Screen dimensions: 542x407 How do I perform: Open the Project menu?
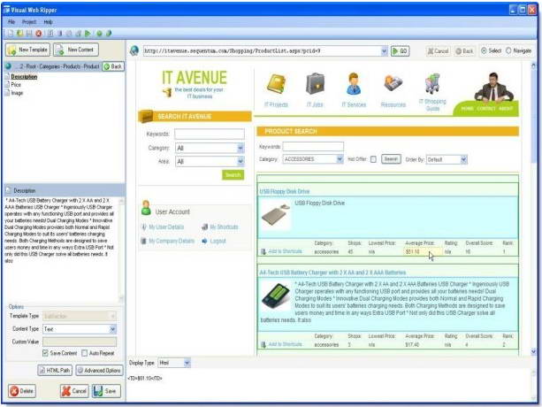(29, 20)
